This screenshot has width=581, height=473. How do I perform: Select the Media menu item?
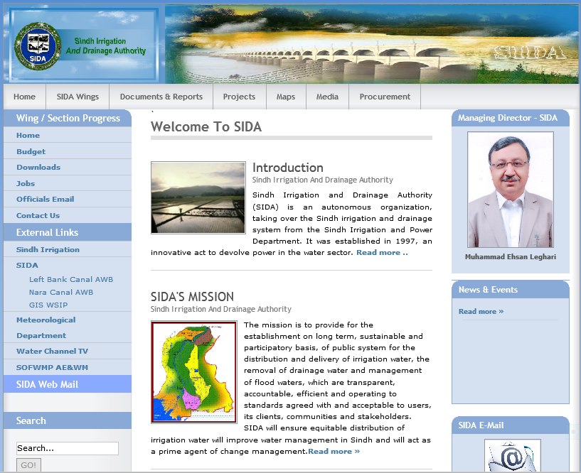click(327, 97)
